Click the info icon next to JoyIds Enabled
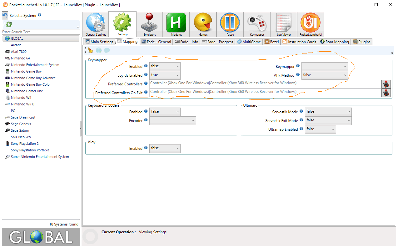The height and width of the screenshot is (248, 398). [146, 75]
